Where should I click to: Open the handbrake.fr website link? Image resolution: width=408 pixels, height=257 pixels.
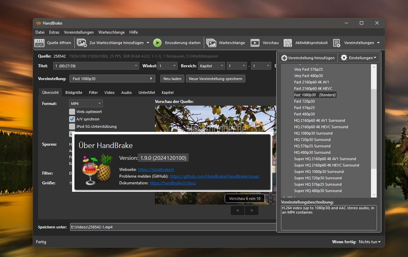(156, 170)
